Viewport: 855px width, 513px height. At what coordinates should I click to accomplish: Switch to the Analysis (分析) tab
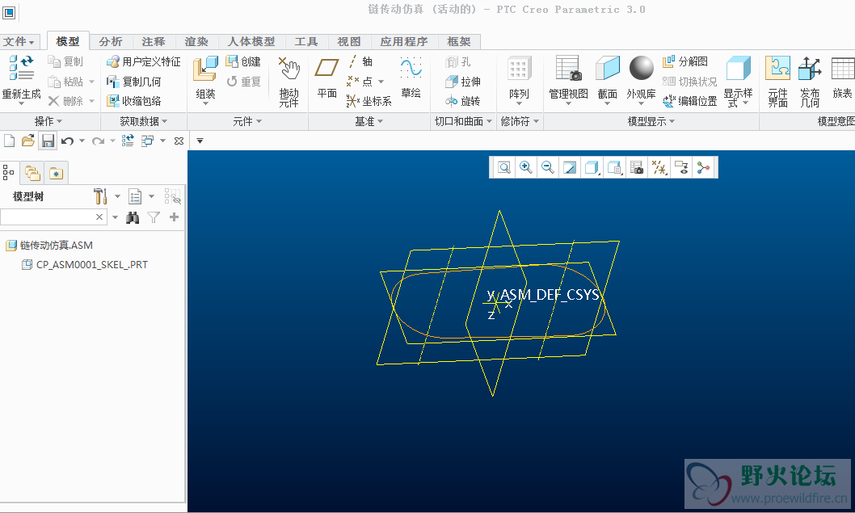click(x=111, y=41)
